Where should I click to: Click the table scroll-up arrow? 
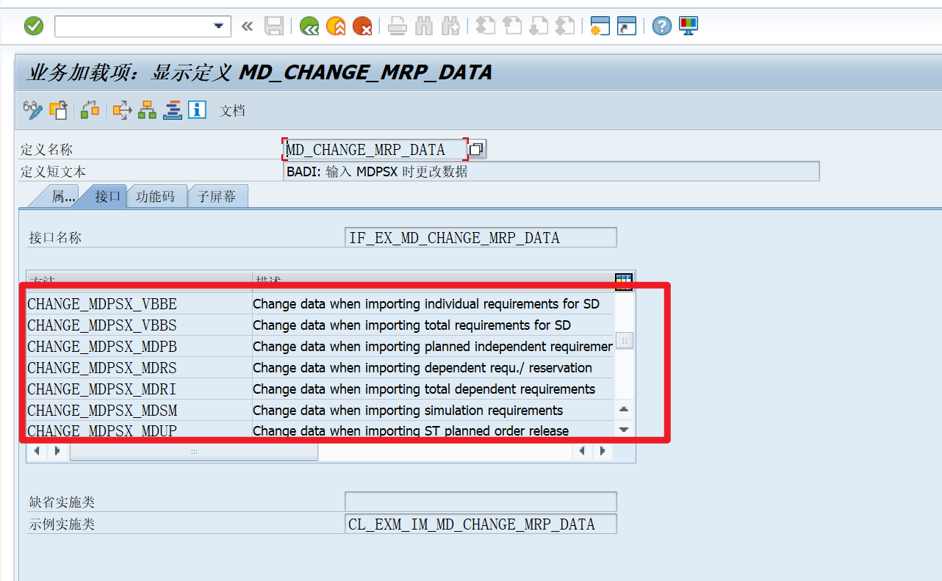pyautogui.click(x=624, y=409)
